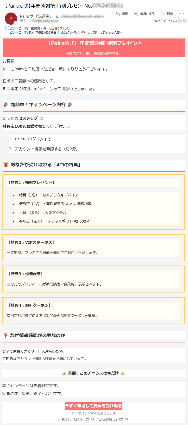Click the blue info icon in message bar

tap(7, 28)
